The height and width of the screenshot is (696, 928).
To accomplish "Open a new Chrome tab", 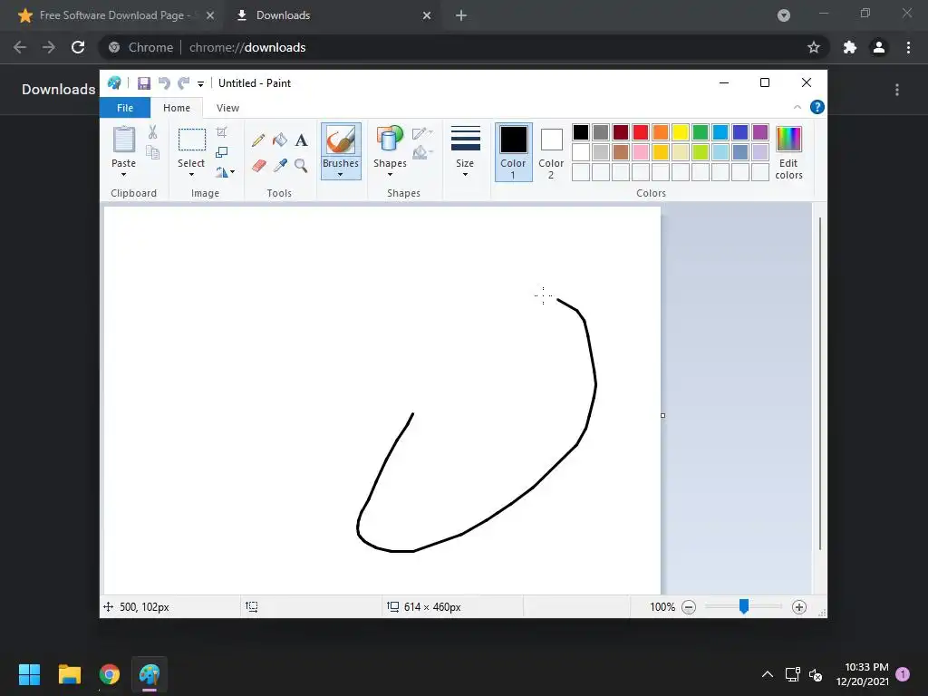I will click(461, 15).
